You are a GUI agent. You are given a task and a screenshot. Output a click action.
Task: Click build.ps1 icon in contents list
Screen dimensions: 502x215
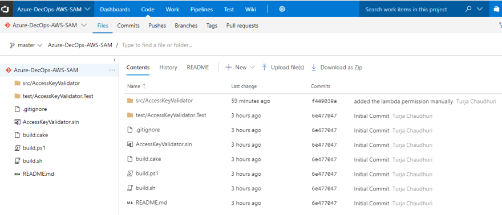click(x=130, y=174)
